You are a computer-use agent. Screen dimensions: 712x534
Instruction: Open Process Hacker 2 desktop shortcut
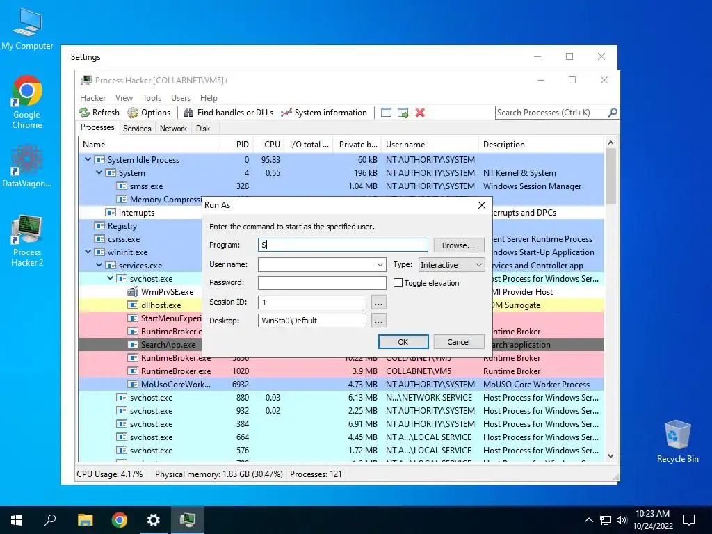tap(27, 241)
